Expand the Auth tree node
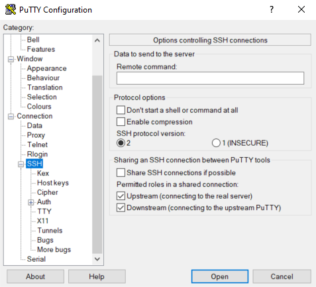 (31, 202)
